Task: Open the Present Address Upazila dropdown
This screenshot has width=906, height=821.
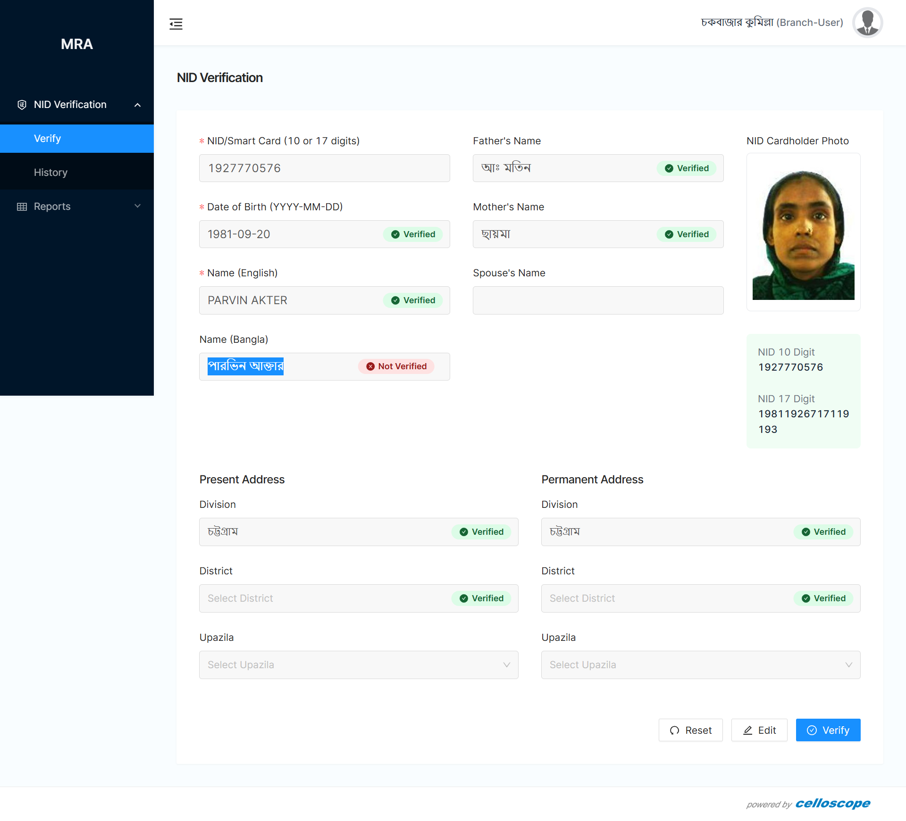Action: [359, 665]
